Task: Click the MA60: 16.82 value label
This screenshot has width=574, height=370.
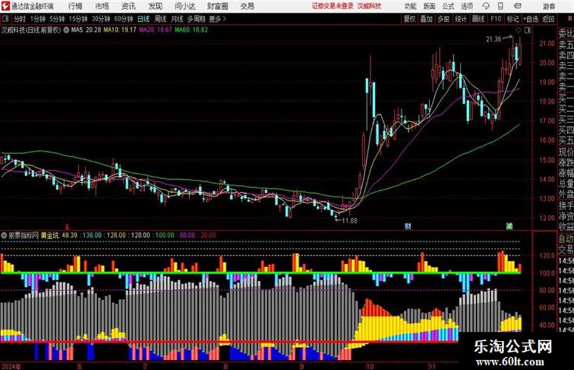Action: tap(191, 30)
